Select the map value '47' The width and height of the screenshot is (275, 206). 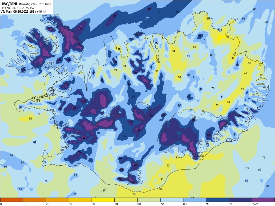pyautogui.click(x=239, y=42)
